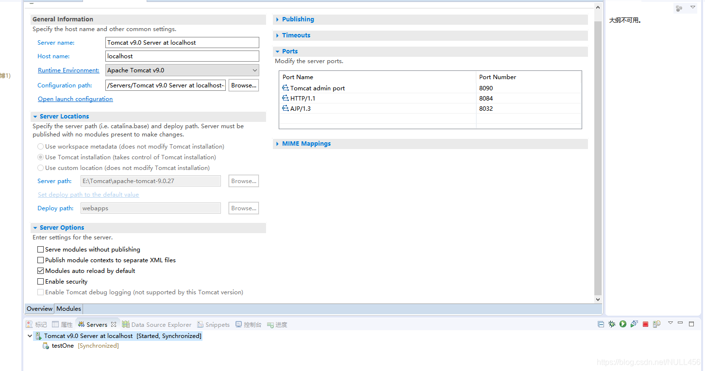Expand the Timeouts section
This screenshot has width=705, height=371.
click(278, 35)
